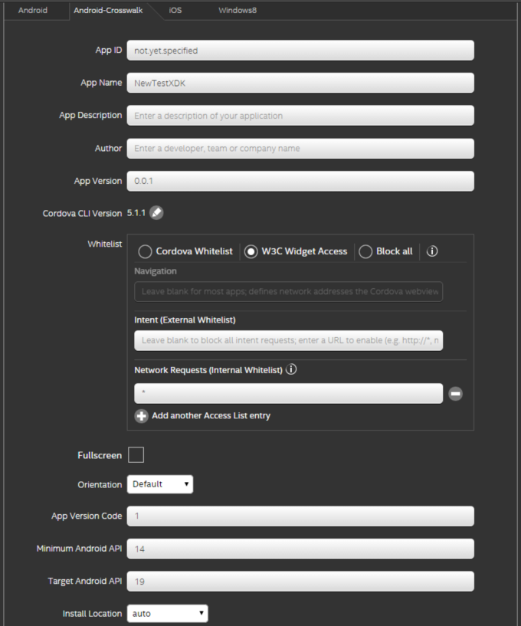Click the Intent External Whitelist input

289,340
